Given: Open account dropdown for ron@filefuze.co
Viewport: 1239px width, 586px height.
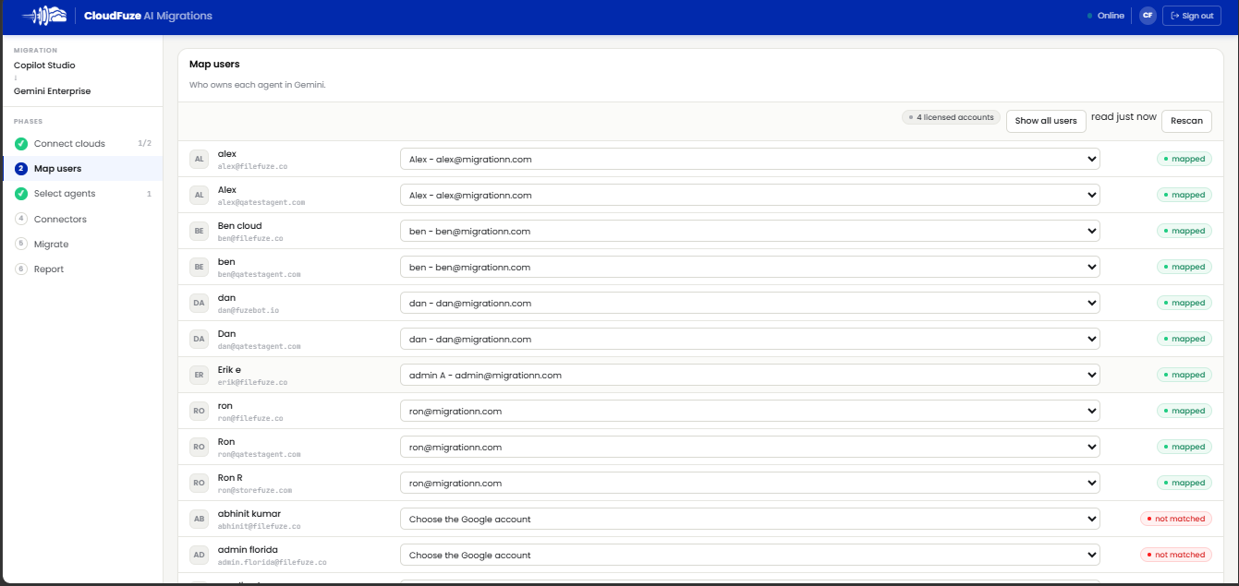Looking at the screenshot, I should [750, 411].
